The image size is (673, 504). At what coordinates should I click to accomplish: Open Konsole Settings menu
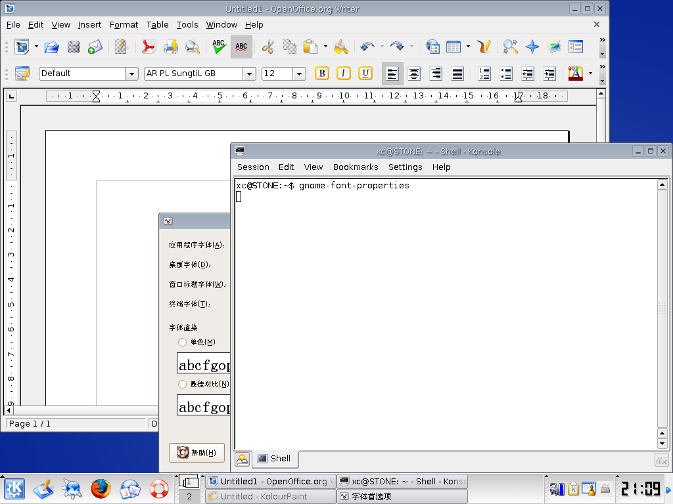coord(405,167)
